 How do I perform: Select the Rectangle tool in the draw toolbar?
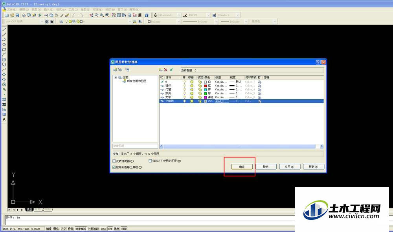tap(4, 49)
